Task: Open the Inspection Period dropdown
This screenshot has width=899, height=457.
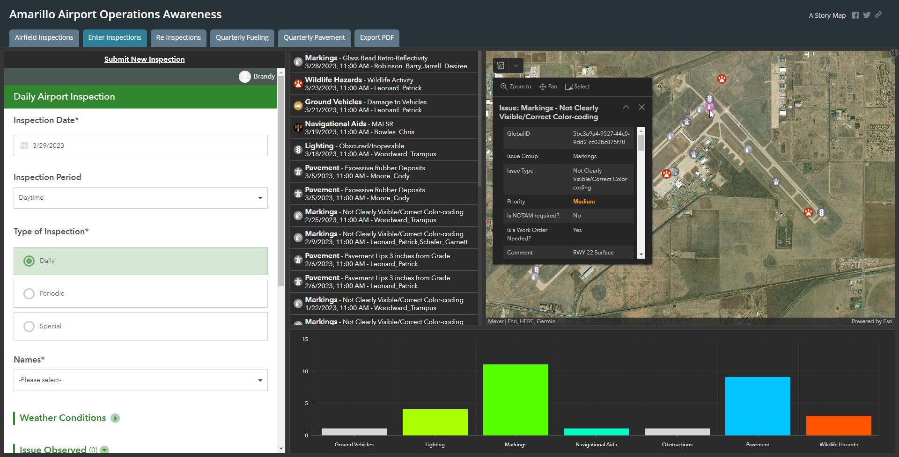Action: pyautogui.click(x=140, y=198)
